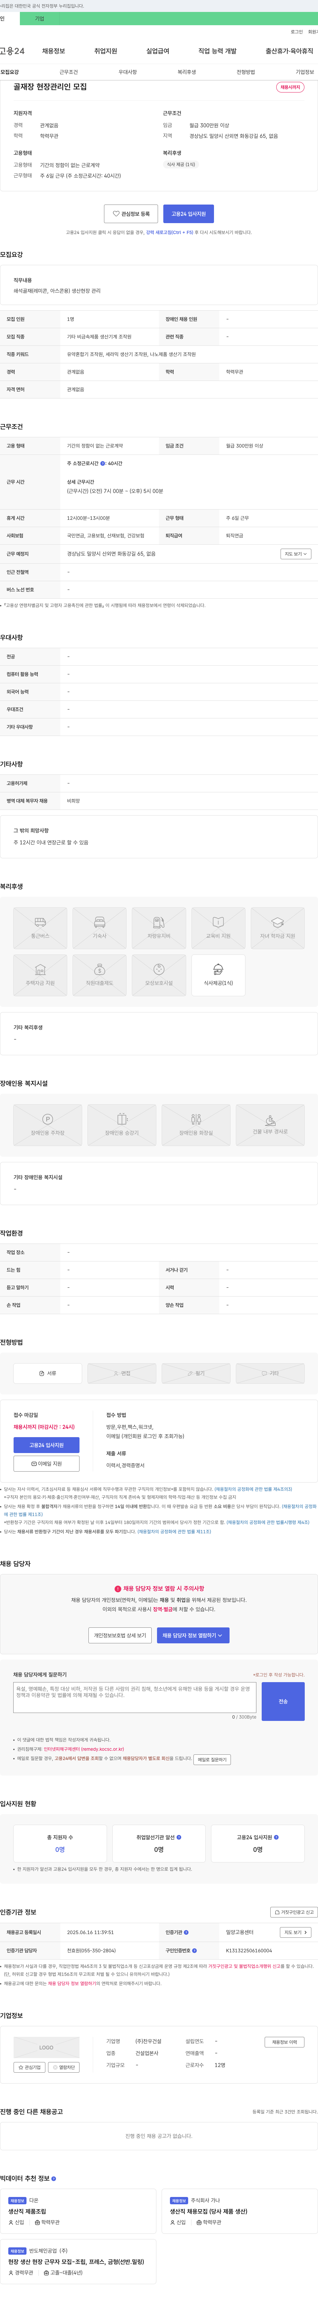Click info icon beside 고용24 입사지원 count
Image resolution: width=318 pixels, height=2314 pixels.
276,1837
